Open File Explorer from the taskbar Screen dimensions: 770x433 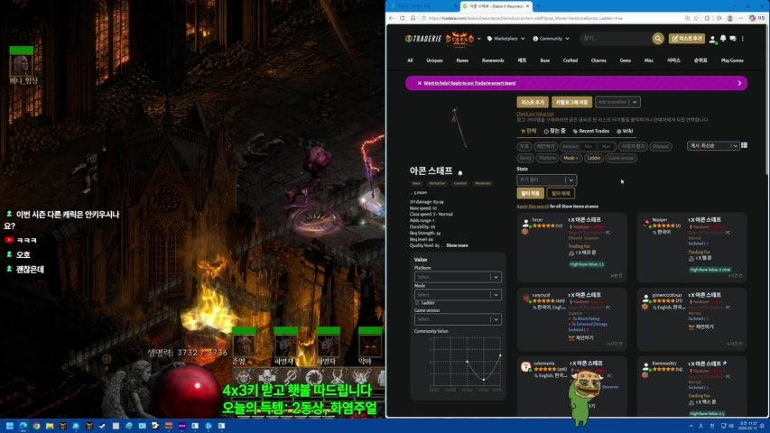click(50, 426)
